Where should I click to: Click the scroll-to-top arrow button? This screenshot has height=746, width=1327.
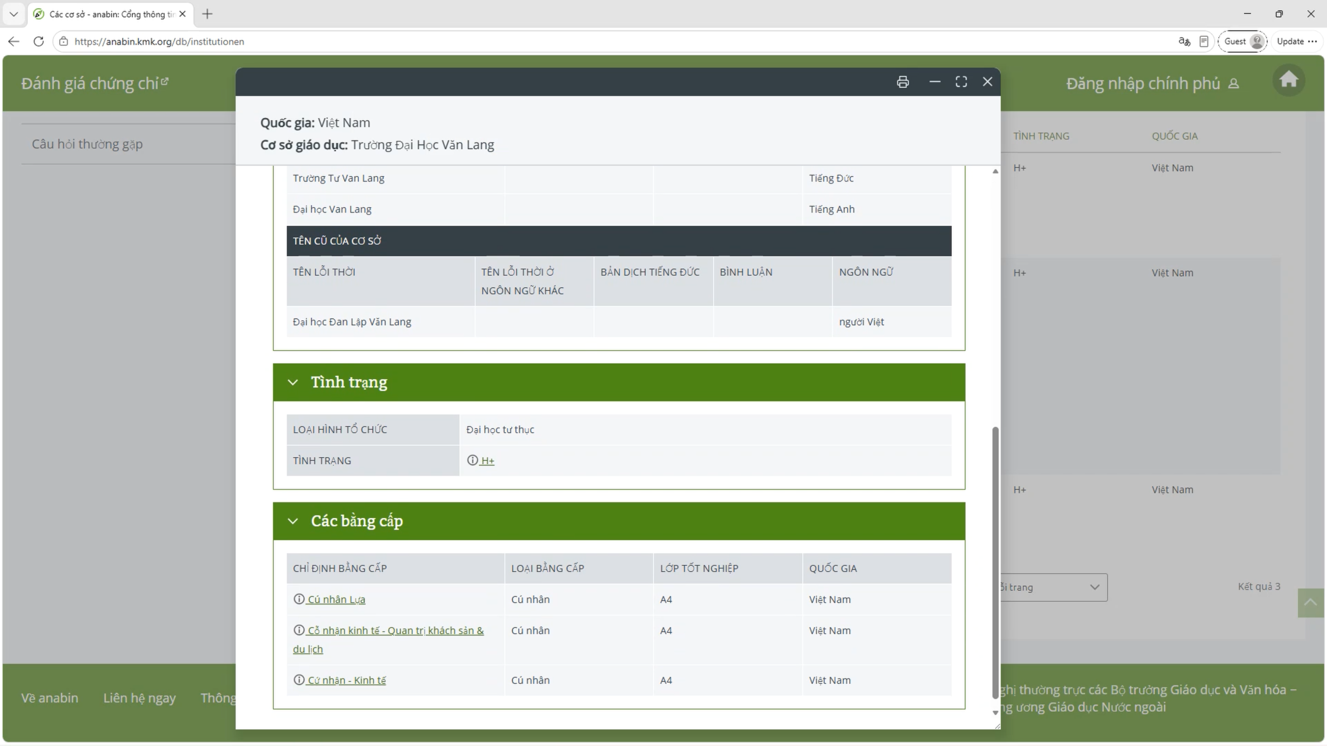coord(1311,602)
